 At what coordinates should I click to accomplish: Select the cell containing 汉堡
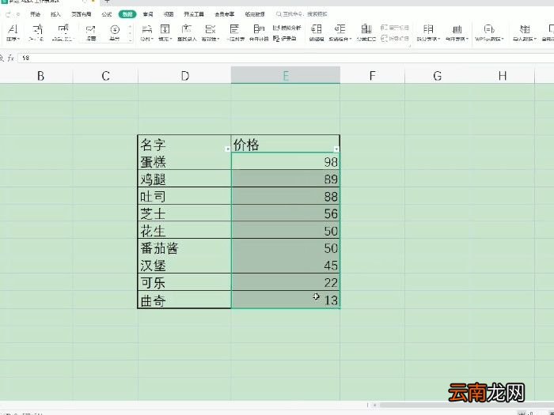point(184,265)
